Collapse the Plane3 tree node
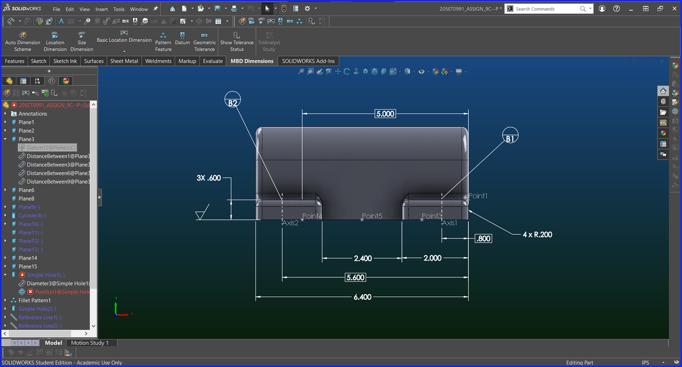 [5, 139]
